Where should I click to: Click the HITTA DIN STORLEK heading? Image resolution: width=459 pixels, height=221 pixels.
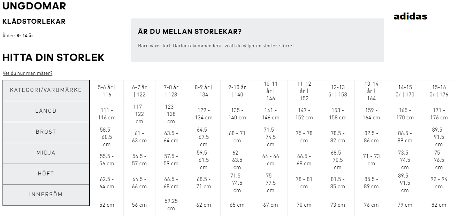[53, 57]
